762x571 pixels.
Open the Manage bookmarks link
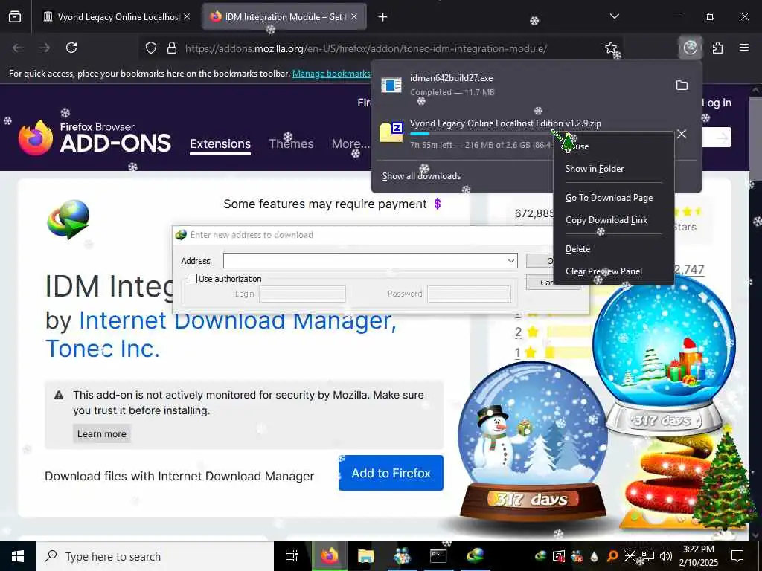click(331, 74)
